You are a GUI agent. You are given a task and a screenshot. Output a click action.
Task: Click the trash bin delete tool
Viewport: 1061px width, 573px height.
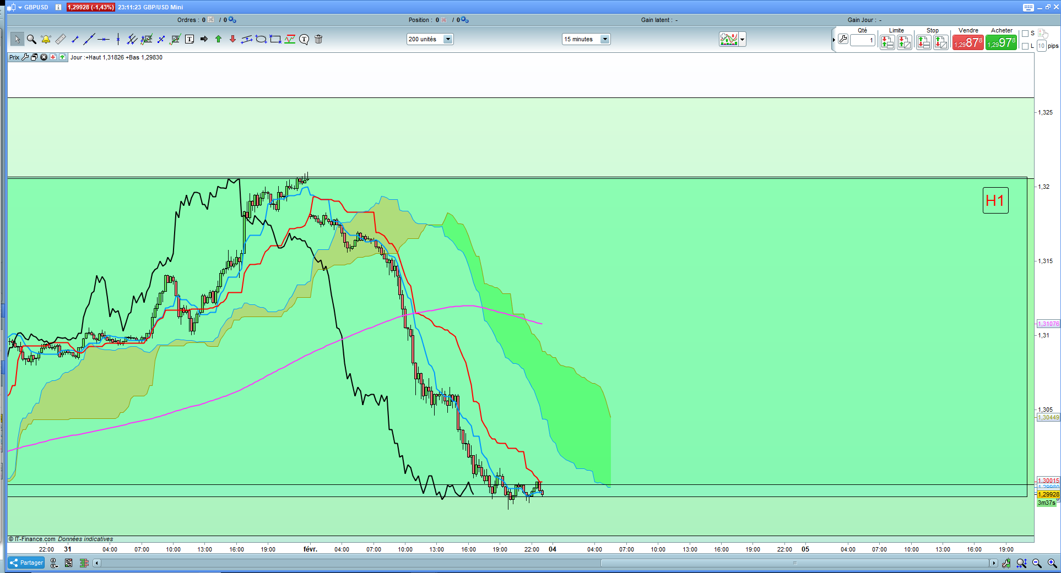(318, 39)
